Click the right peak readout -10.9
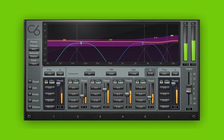 click(x=193, y=64)
